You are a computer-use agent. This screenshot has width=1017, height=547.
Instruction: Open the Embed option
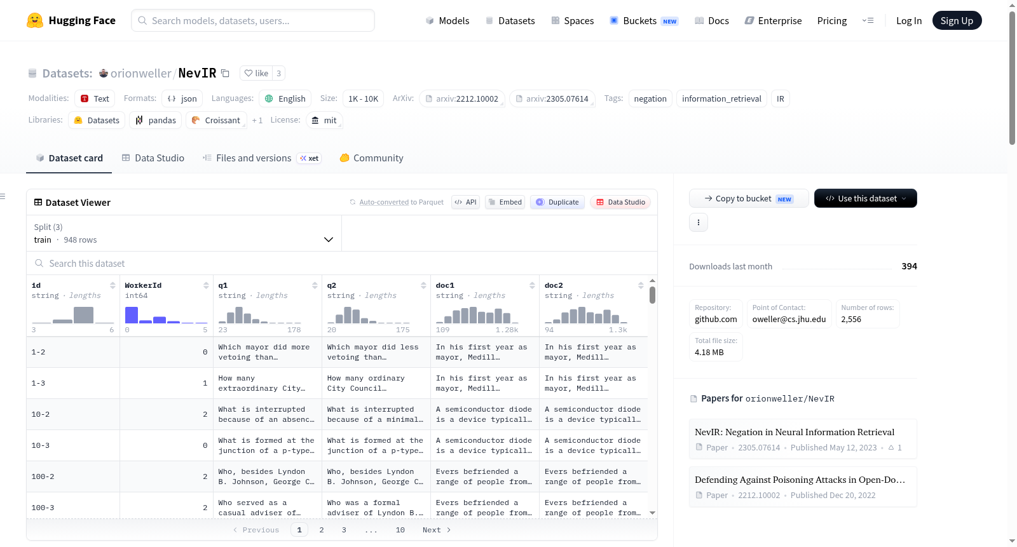coord(505,202)
